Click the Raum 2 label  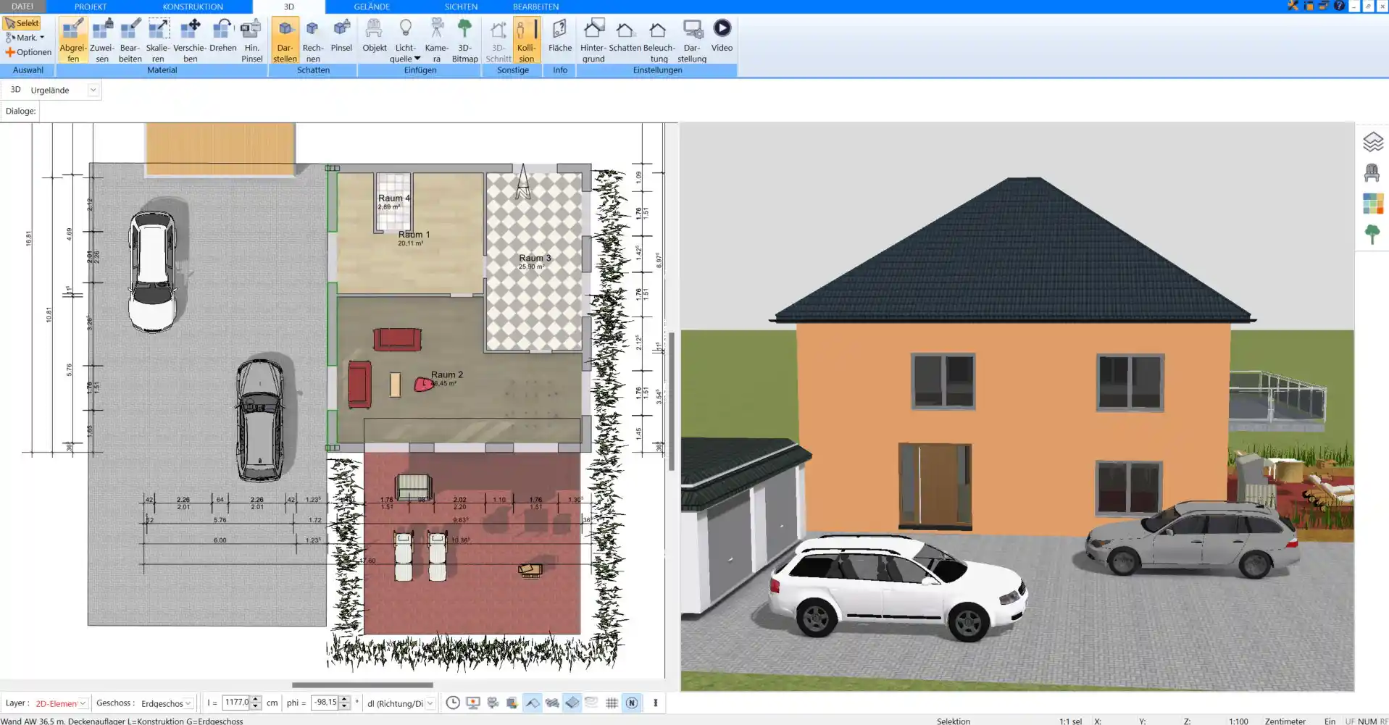pyautogui.click(x=446, y=374)
